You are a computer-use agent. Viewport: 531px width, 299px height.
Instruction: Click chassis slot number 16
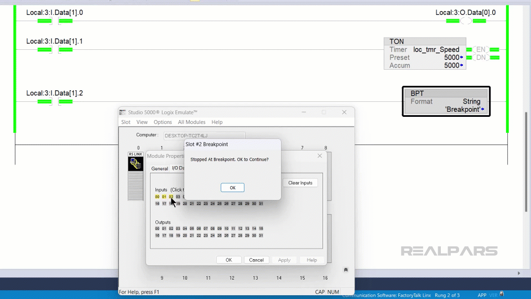coord(325,278)
